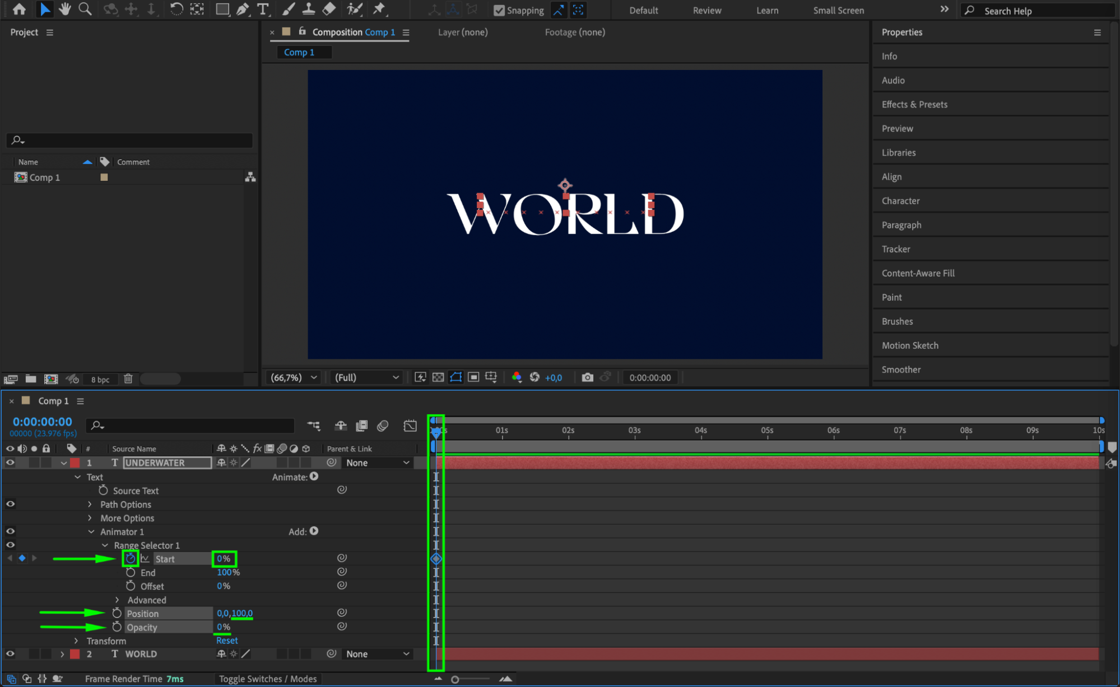Image resolution: width=1120 pixels, height=687 pixels.
Task: Select the Zoom magnifier tool
Action: click(85, 9)
